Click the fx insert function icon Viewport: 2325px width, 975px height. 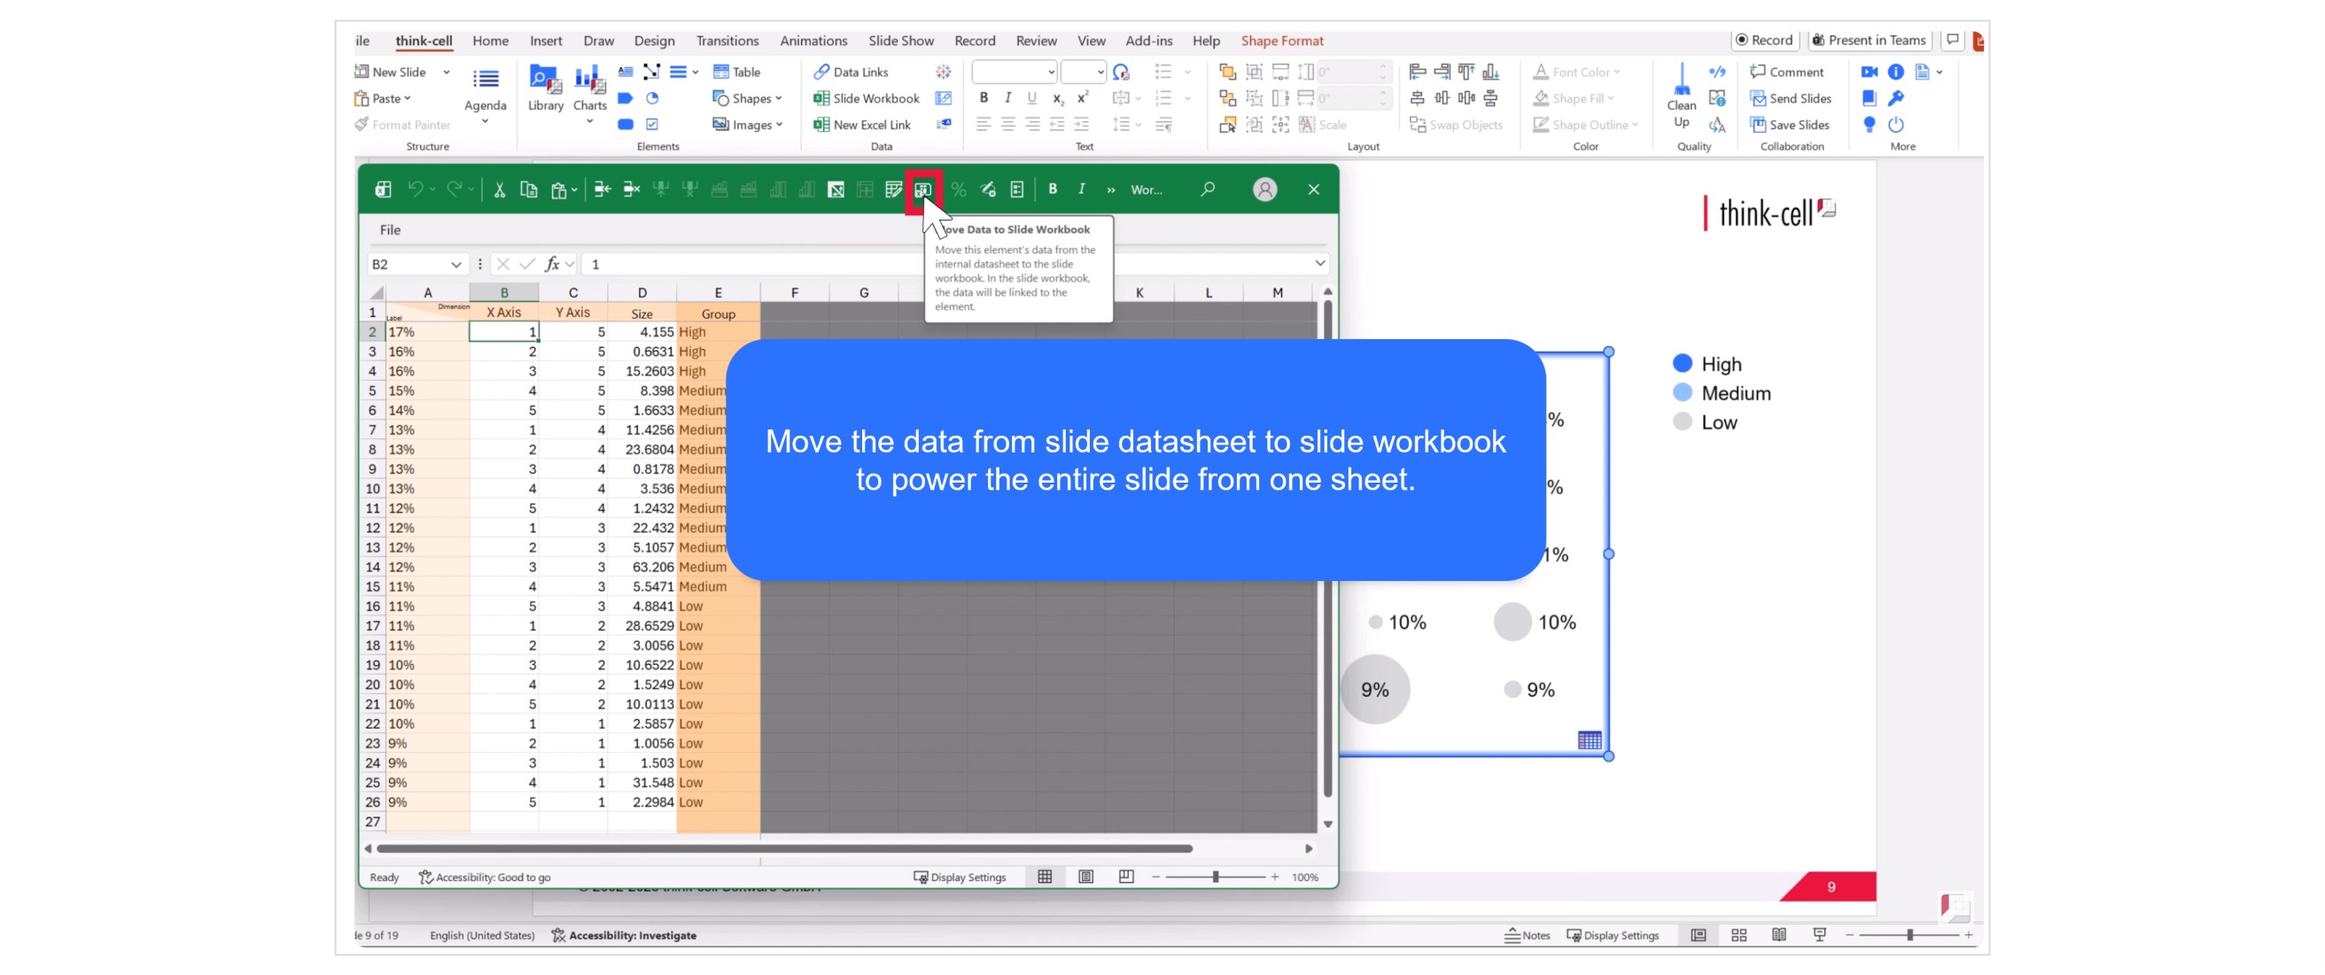(551, 264)
